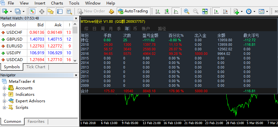Switch to line chart icon

[176, 11]
